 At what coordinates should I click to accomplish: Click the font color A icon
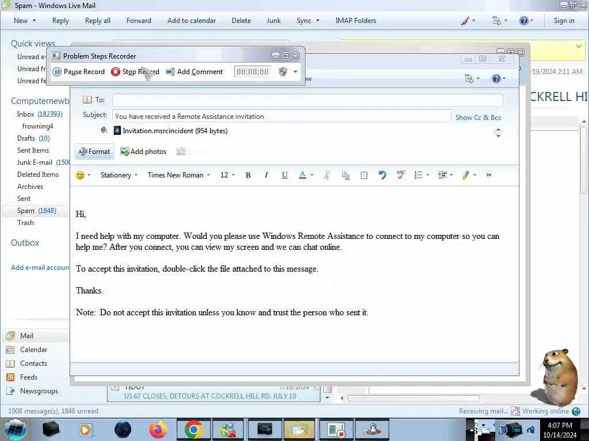tap(303, 175)
